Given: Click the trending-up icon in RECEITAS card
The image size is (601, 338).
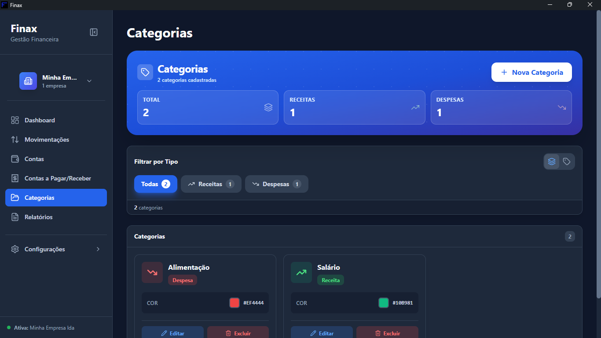Looking at the screenshot, I should coord(415,107).
